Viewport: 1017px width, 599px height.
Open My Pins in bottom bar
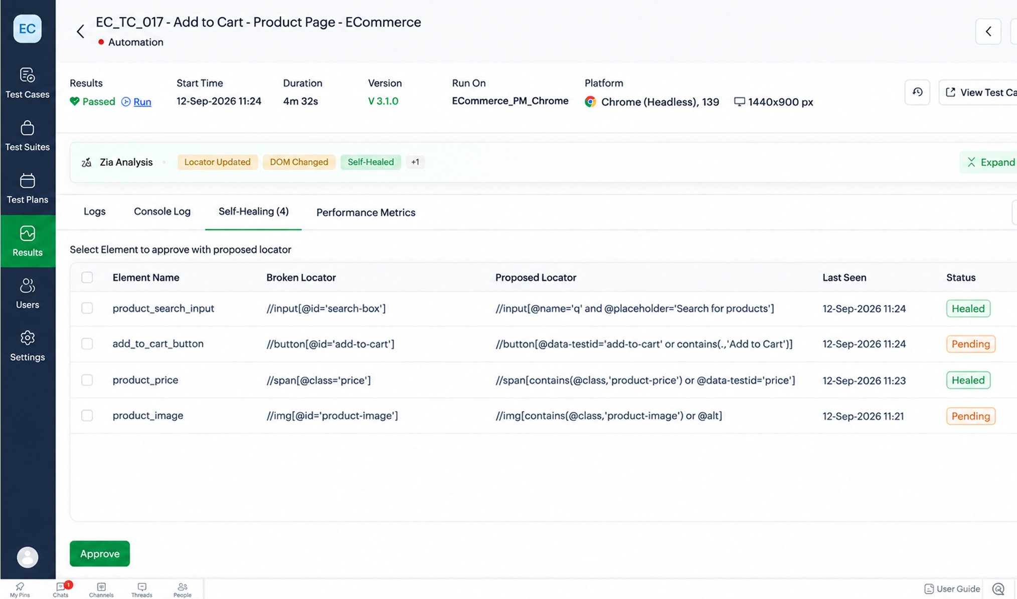pos(20,589)
